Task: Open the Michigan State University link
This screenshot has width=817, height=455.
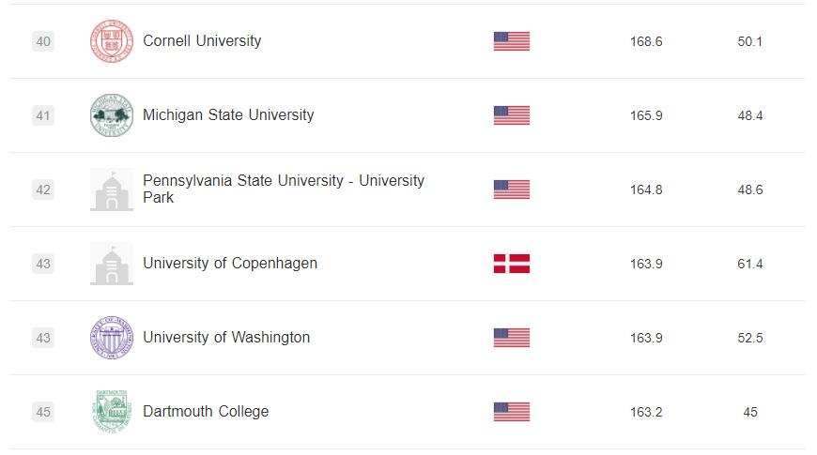Action: click(x=228, y=115)
